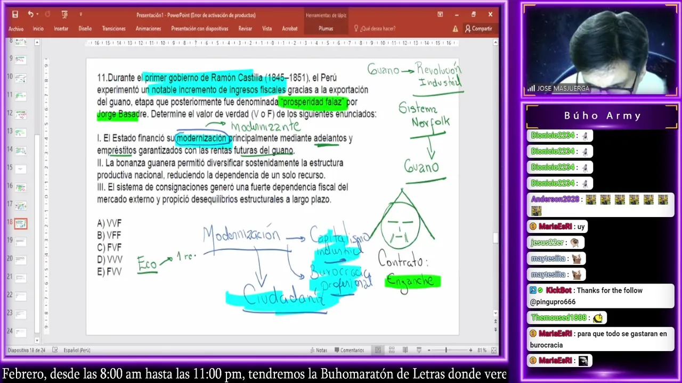Click previous slide double-arrow button
This screenshot has height=383, width=682.
(496, 321)
